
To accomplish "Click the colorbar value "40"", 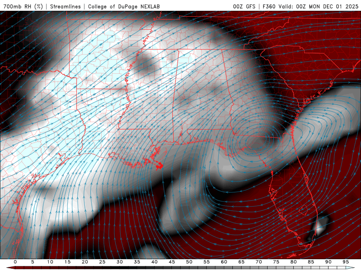I will click(154, 262).
